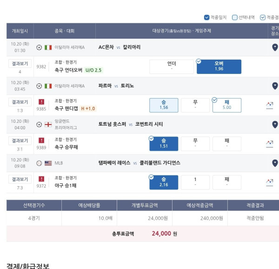The image size is (279, 269).
Task: Select 패 option for game 9372
Action: (x=227, y=182)
